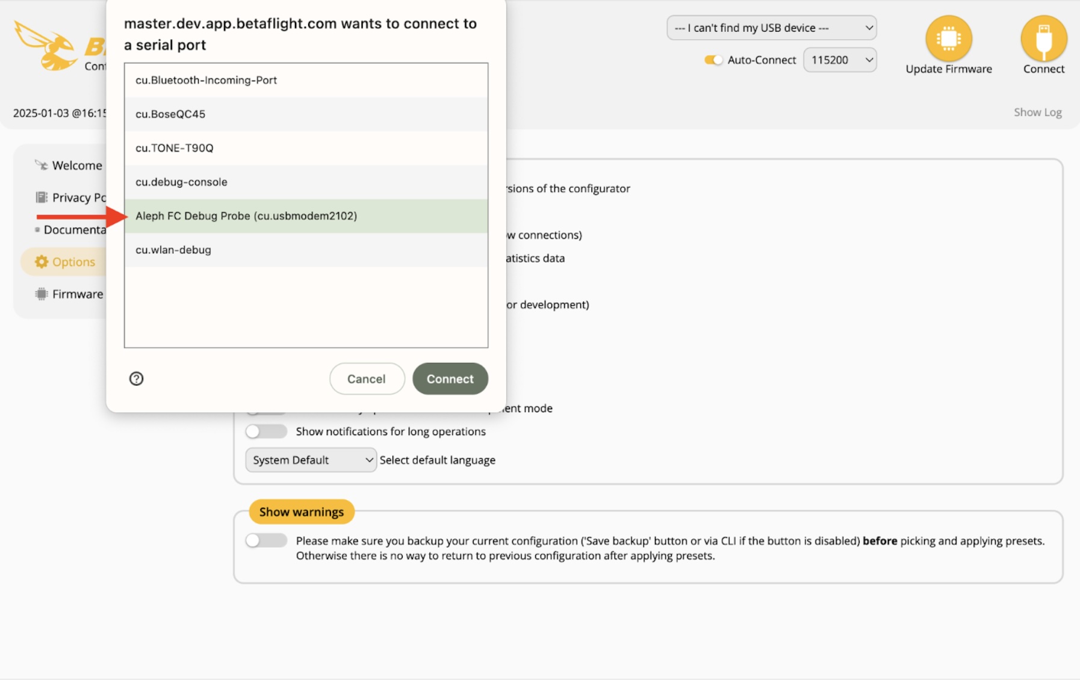This screenshot has height=680, width=1080.
Task: Toggle the Auto-Connect switch
Action: pos(713,60)
